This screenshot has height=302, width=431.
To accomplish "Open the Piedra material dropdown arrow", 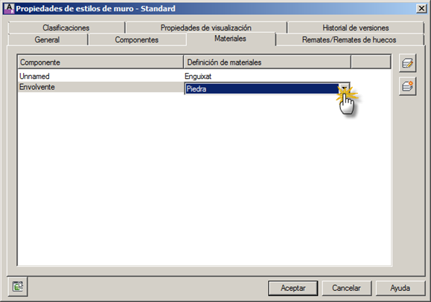I will [344, 89].
